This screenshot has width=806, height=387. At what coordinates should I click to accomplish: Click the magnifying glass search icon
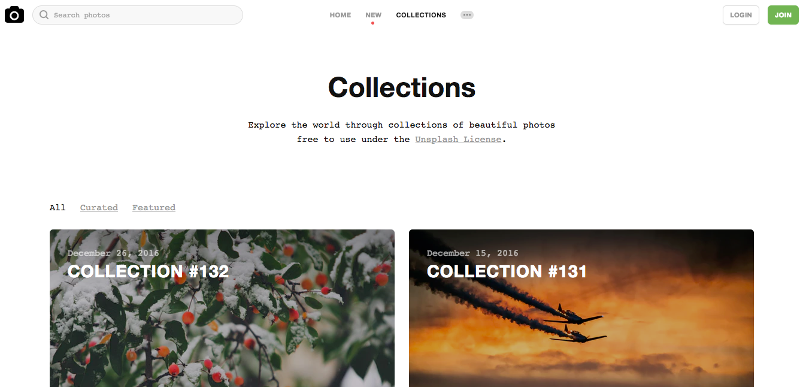[44, 15]
